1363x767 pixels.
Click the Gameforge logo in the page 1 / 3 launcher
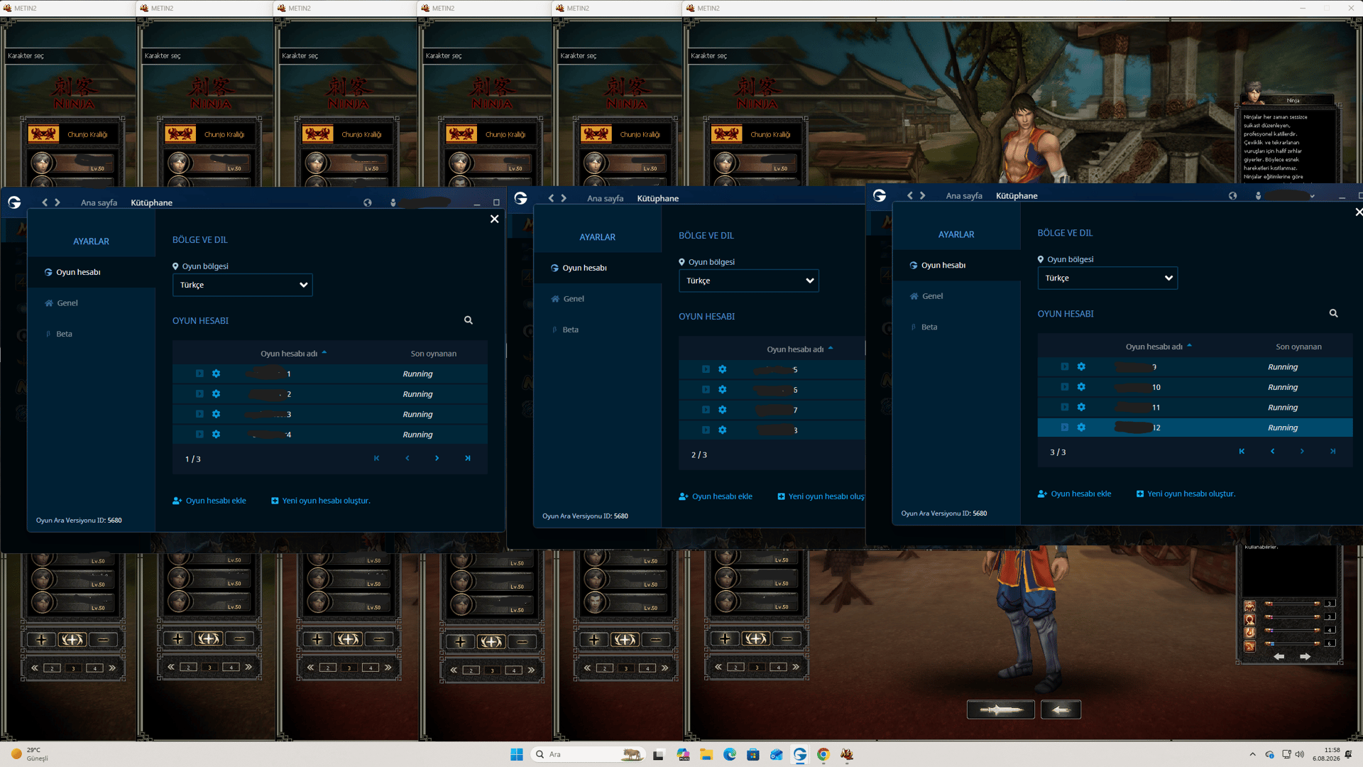point(14,202)
